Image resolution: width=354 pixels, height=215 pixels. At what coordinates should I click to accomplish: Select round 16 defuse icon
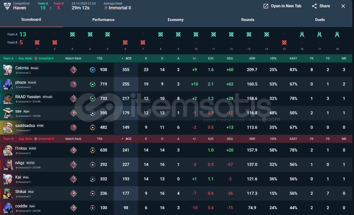coord(302,34)
